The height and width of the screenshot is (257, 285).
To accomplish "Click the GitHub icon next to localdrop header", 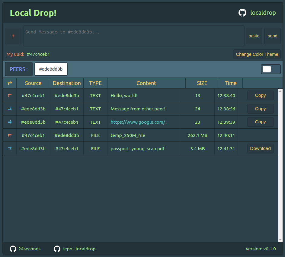I will (x=242, y=13).
